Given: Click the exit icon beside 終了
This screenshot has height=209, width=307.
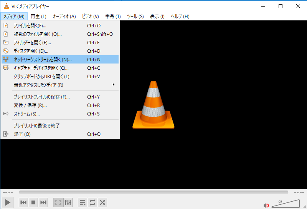Looking at the screenshot, I should pos(6,134).
